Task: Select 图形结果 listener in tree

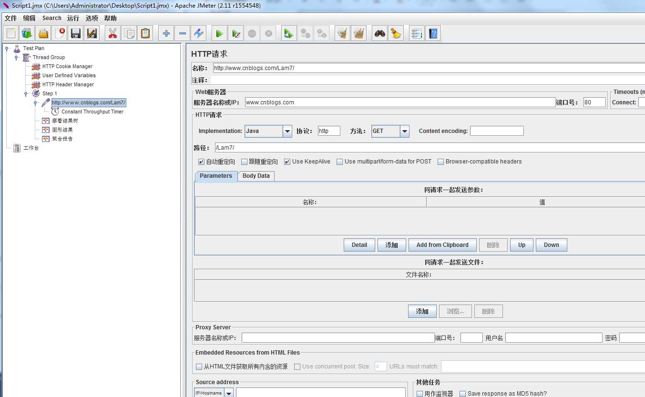Action: pyautogui.click(x=62, y=130)
